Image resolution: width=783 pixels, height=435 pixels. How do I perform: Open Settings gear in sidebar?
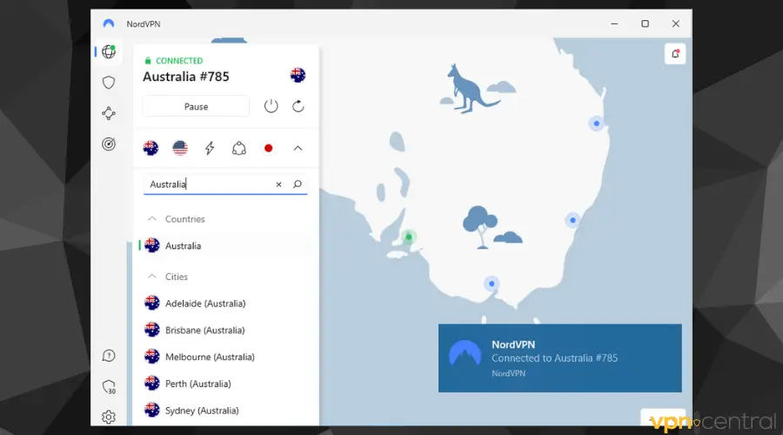[x=109, y=417]
